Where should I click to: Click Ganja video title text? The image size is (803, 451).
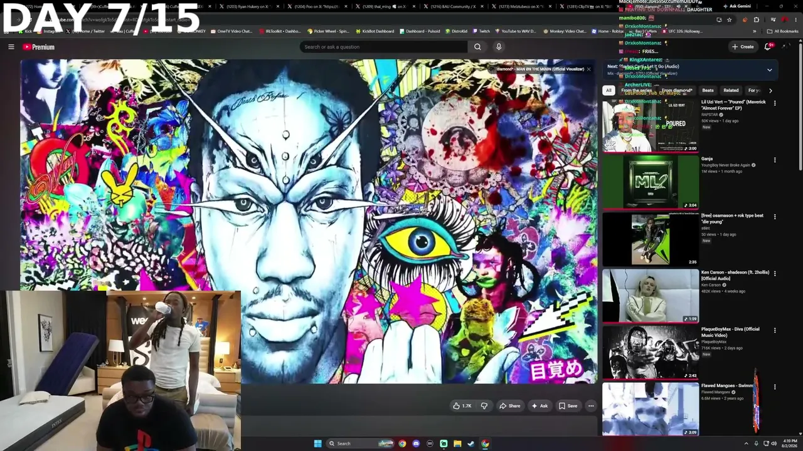(707, 159)
